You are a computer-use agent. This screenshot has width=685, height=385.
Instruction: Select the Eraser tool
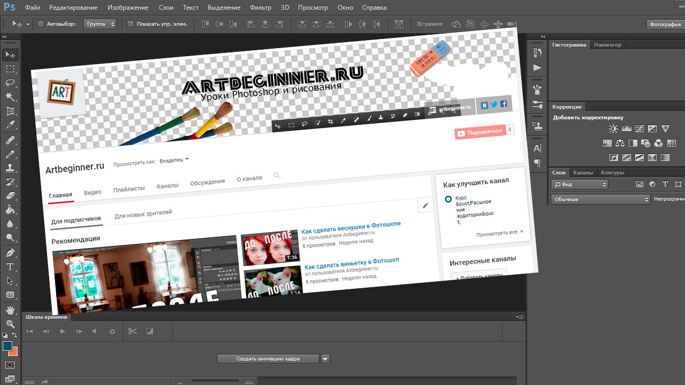[x=10, y=196]
